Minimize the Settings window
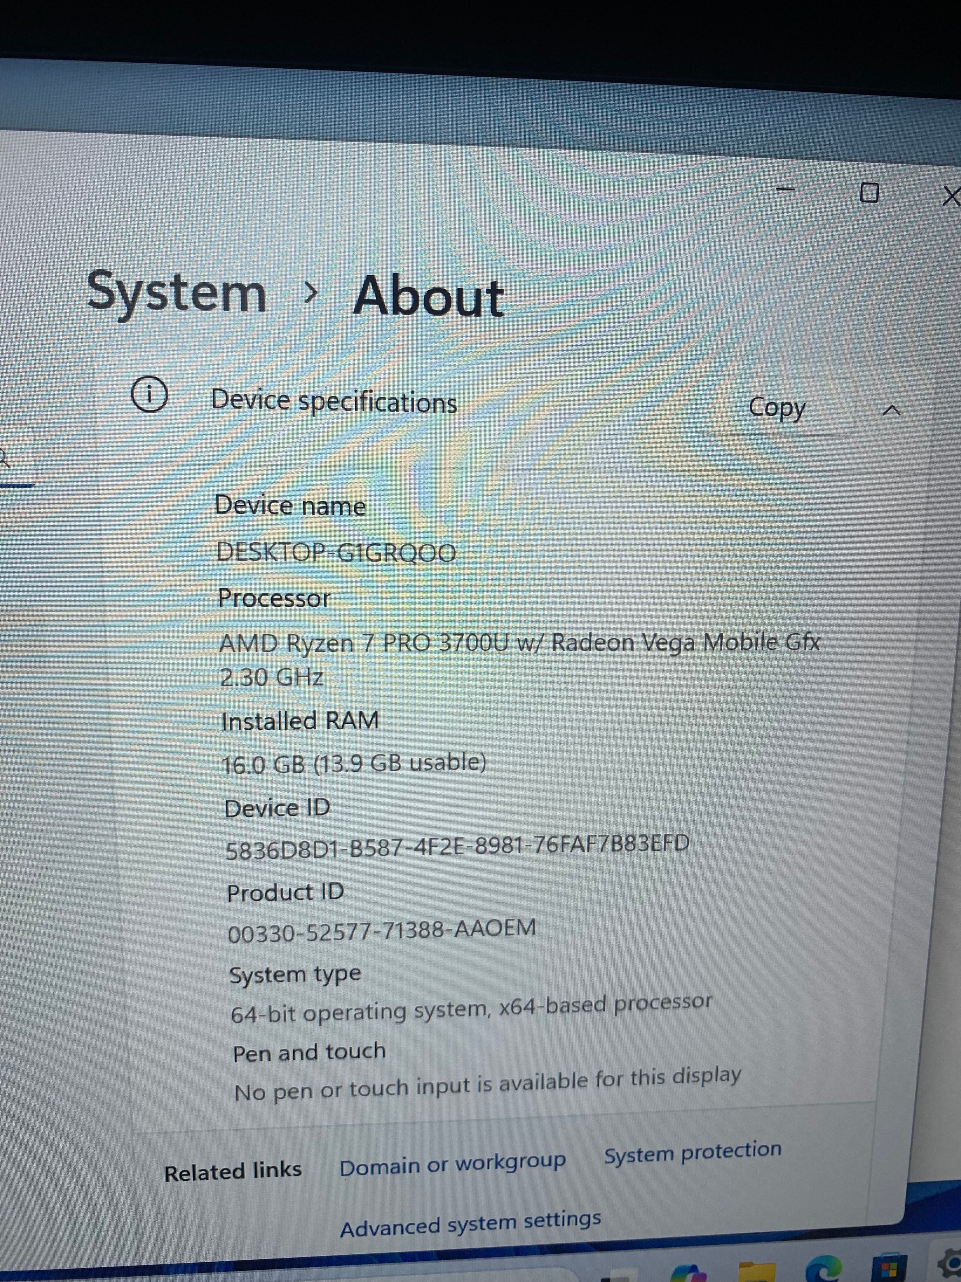Screen dimensions: 961x1282 point(786,189)
